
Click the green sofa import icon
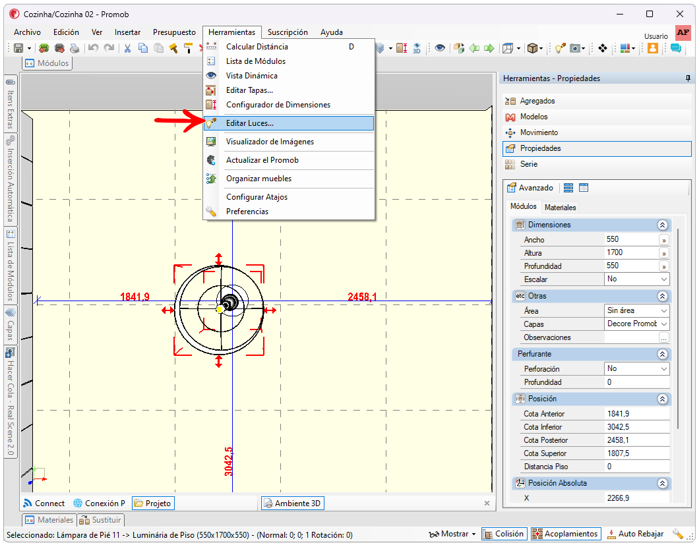[44, 47]
